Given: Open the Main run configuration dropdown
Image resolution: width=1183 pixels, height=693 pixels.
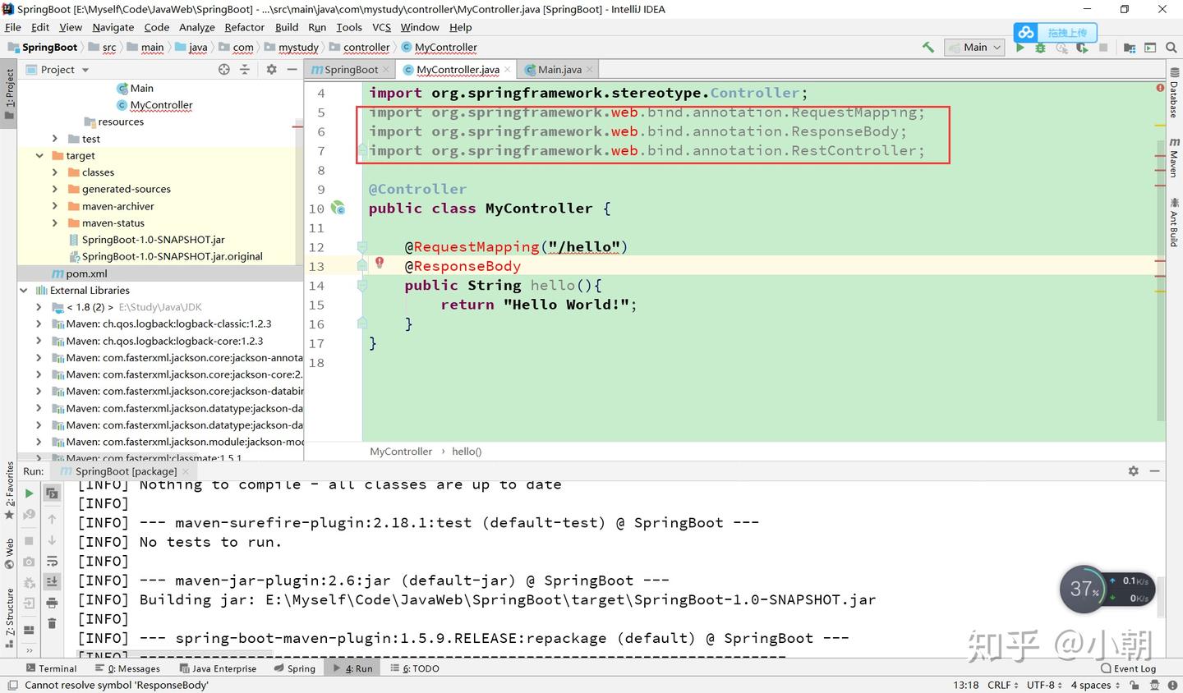Looking at the screenshot, I should (975, 48).
